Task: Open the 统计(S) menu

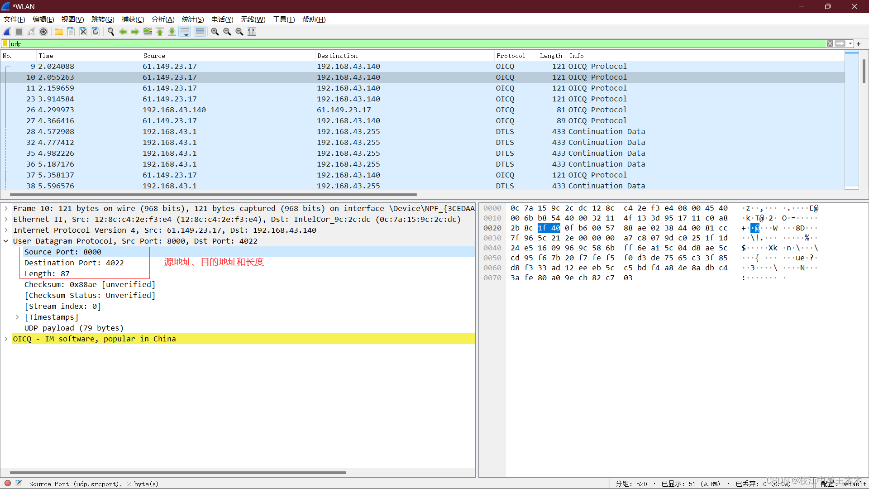Action: coord(192,19)
